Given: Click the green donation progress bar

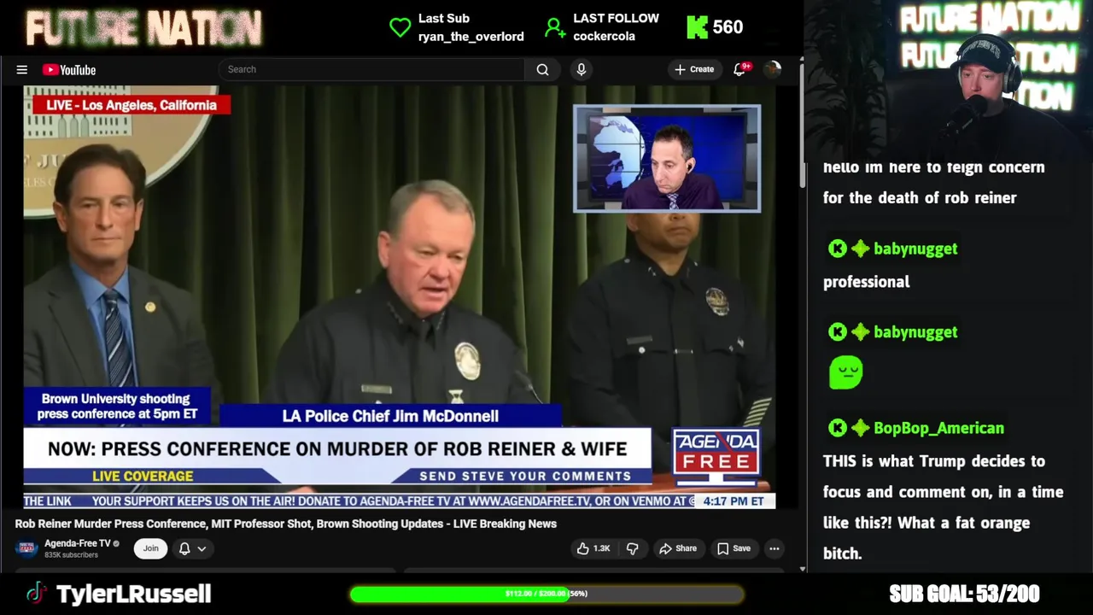Looking at the screenshot, I should pos(546,594).
